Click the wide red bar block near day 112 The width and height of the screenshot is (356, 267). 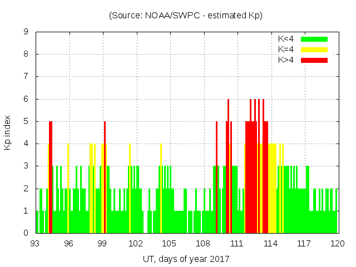coord(251,178)
